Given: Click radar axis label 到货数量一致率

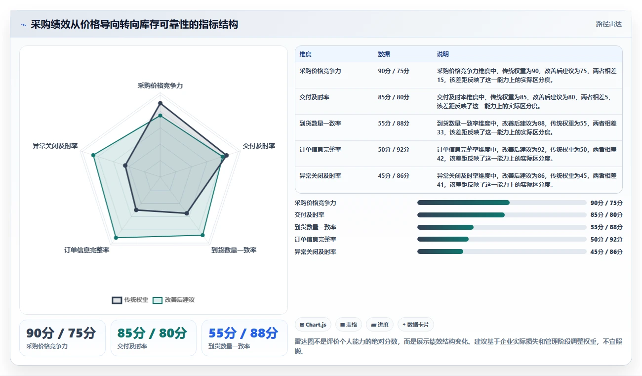Looking at the screenshot, I should pyautogui.click(x=234, y=250).
